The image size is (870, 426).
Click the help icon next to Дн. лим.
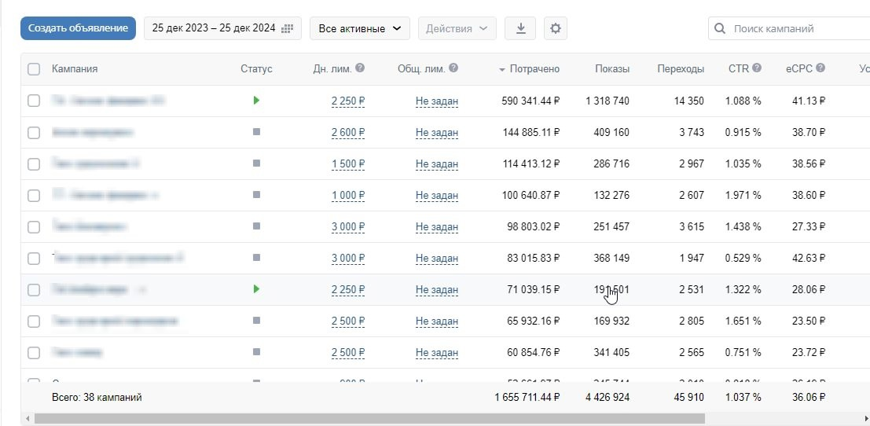[x=359, y=68]
